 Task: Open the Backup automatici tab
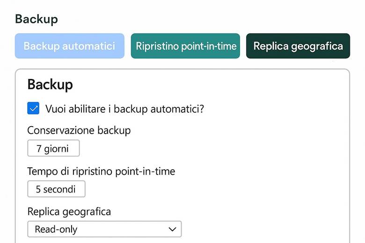[x=69, y=46]
